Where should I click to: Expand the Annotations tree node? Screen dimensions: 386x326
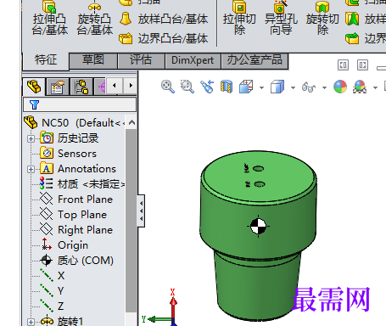(31, 169)
